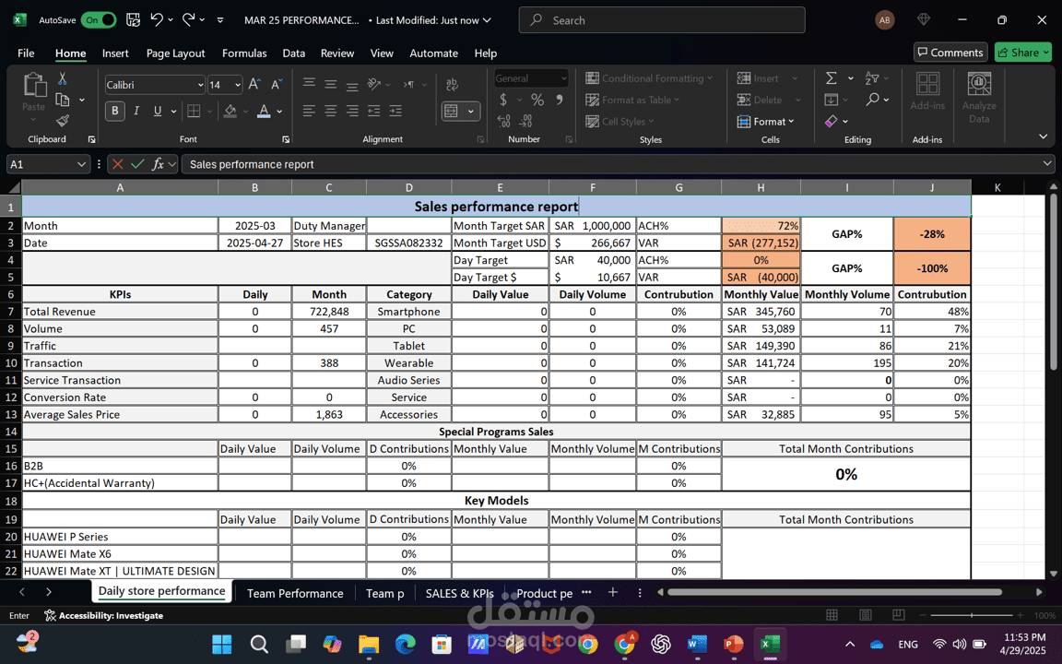Open the Team Performance sheet tab

point(295,593)
